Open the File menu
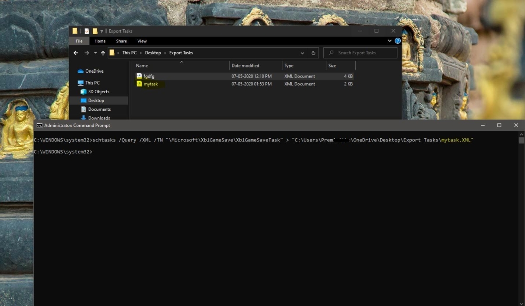525x306 pixels. [x=79, y=41]
